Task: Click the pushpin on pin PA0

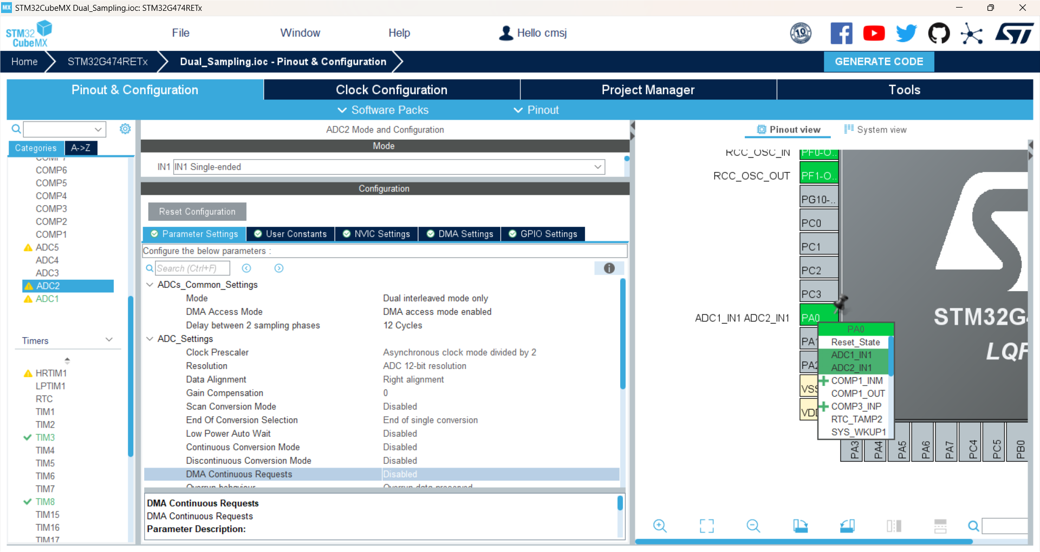Action: (x=841, y=304)
